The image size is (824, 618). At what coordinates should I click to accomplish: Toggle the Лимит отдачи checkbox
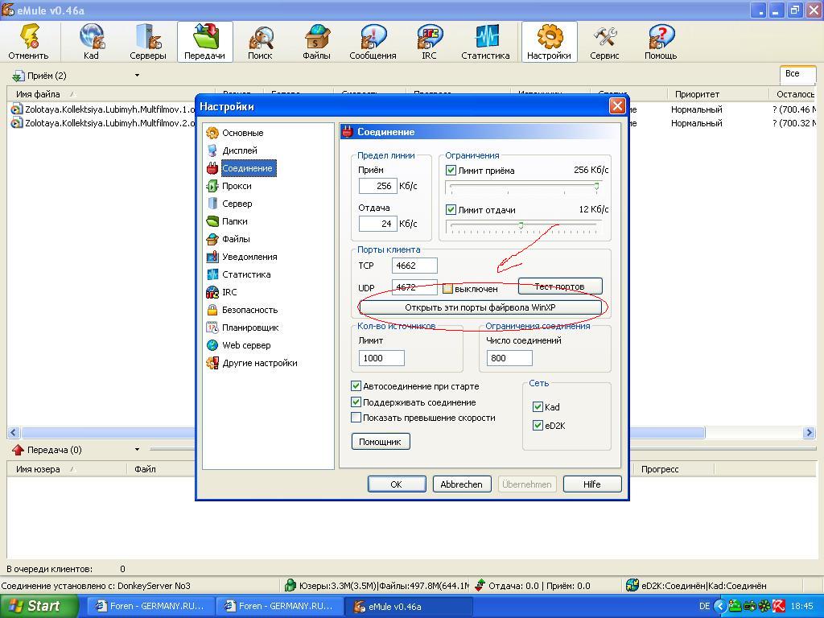[451, 210]
